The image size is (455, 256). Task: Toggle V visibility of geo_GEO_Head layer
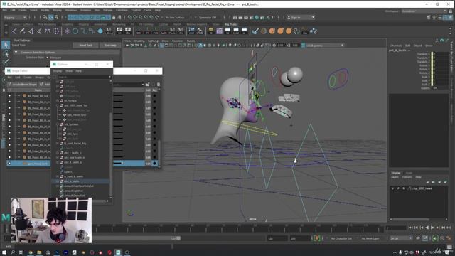(x=393, y=188)
